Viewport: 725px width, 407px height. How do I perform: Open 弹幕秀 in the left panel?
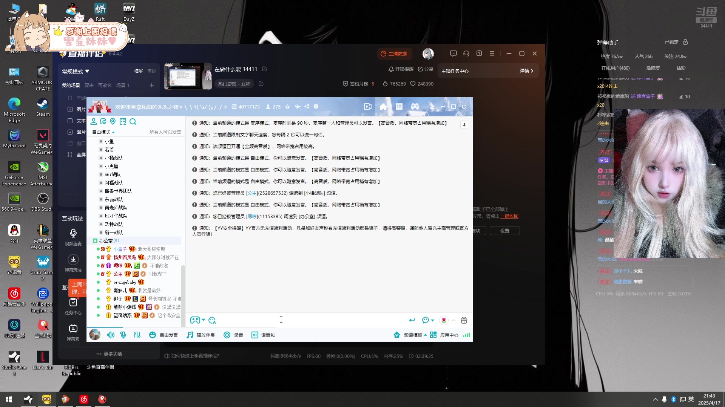pyautogui.click(x=73, y=333)
